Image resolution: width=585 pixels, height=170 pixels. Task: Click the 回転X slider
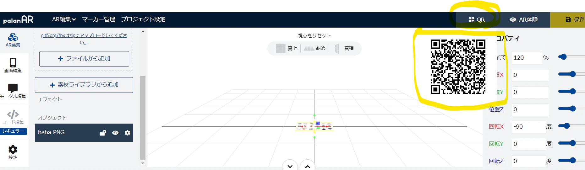click(x=571, y=126)
